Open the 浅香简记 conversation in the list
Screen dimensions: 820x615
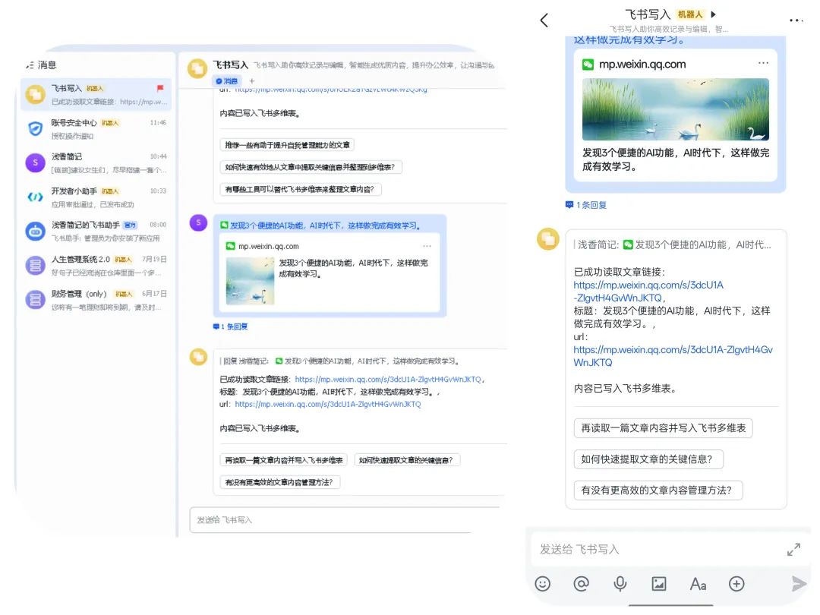96,163
